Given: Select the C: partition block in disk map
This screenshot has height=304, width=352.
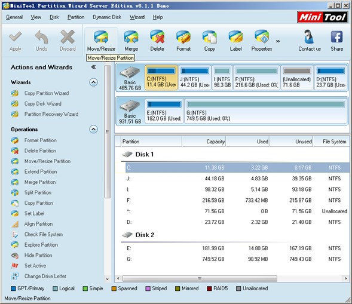Looking at the screenshot, I should pyautogui.click(x=161, y=78).
